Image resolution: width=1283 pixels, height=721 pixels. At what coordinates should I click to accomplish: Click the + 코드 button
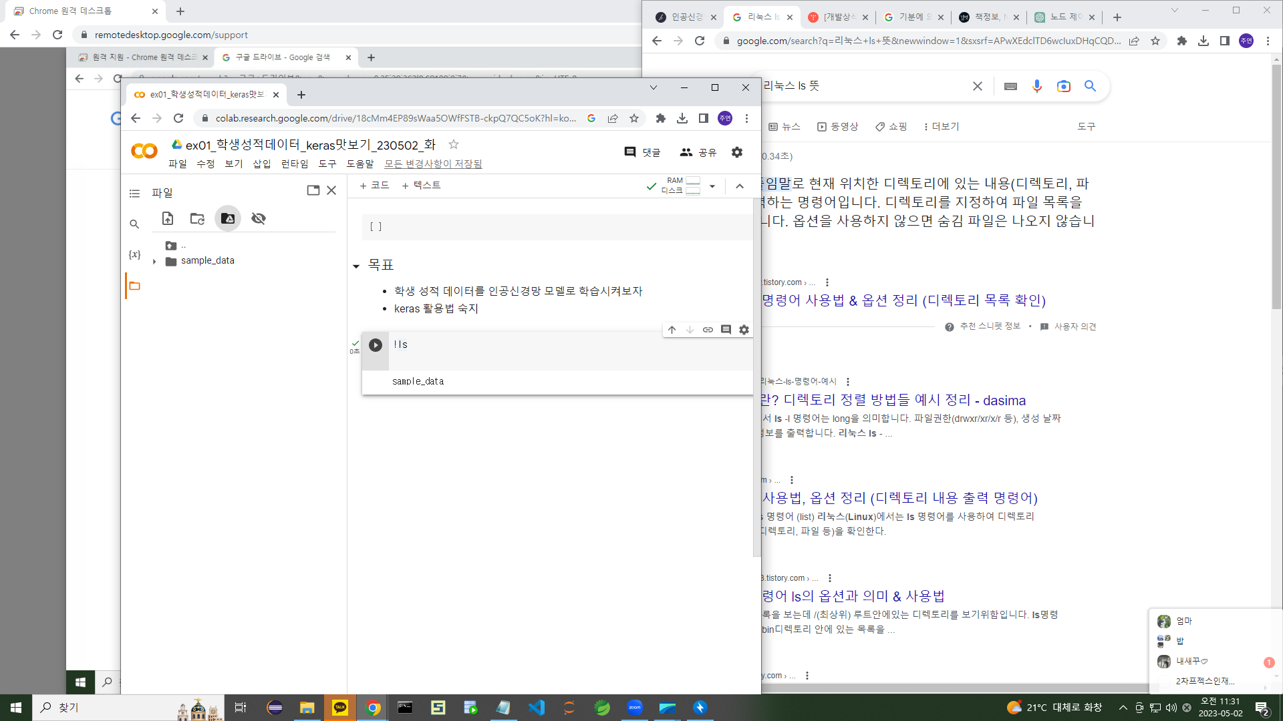point(374,186)
